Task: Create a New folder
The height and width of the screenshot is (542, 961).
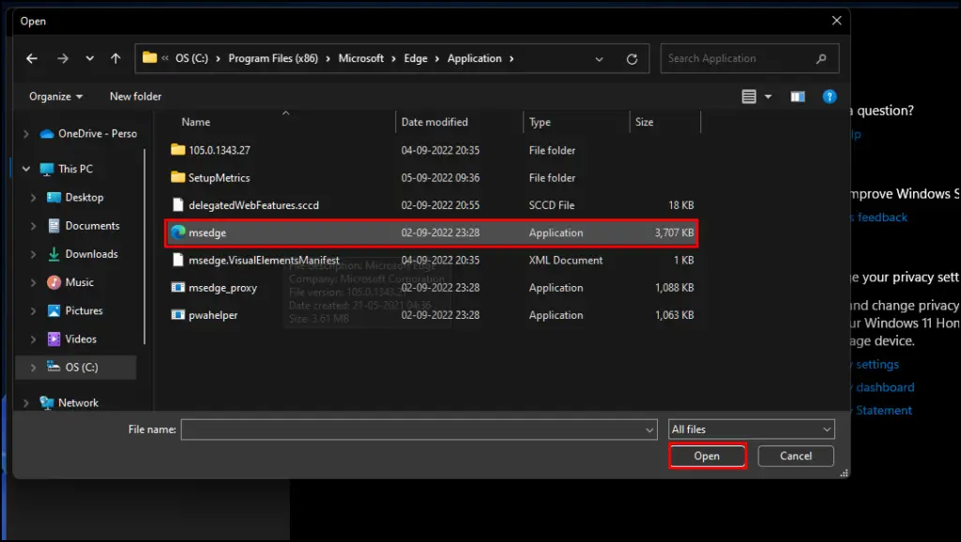Action: coord(135,97)
